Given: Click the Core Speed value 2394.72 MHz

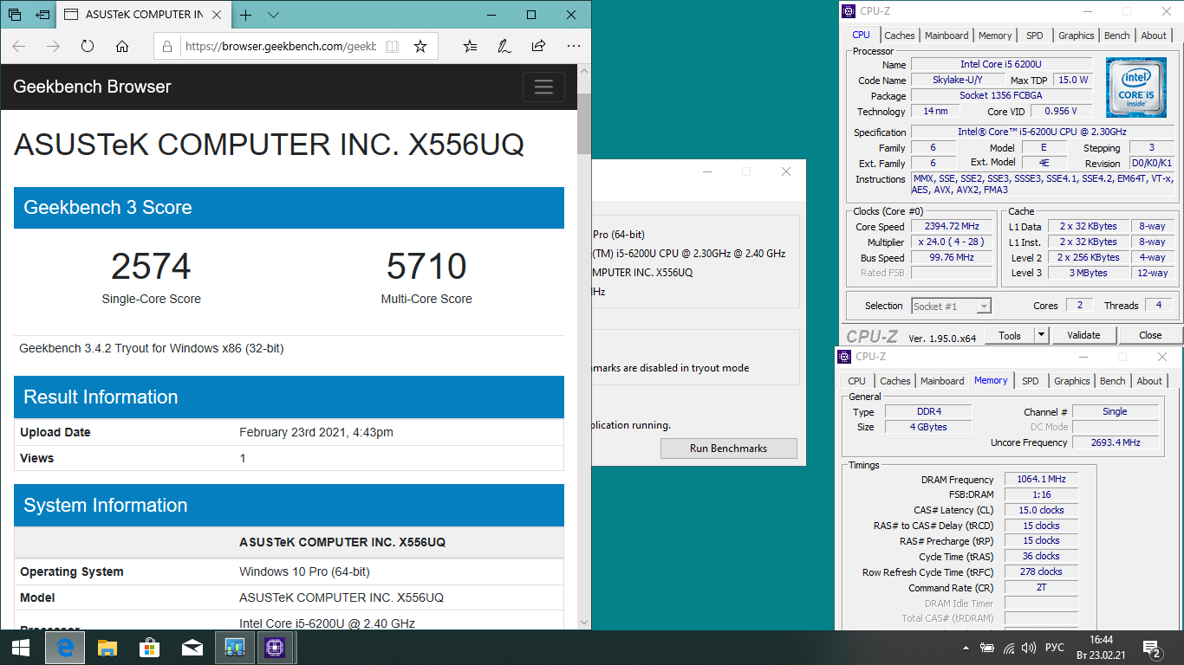Looking at the screenshot, I should tap(951, 227).
